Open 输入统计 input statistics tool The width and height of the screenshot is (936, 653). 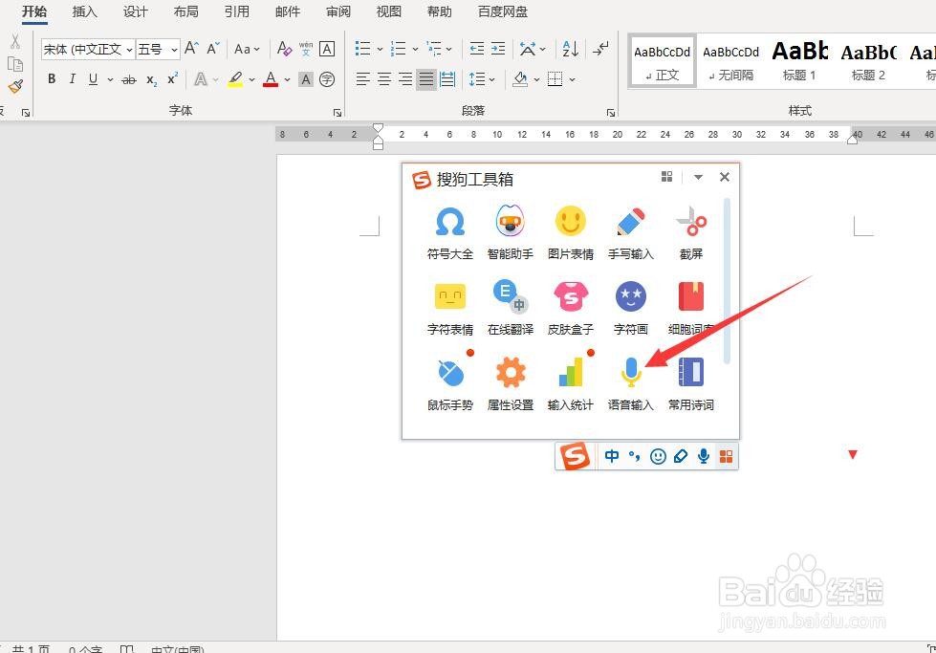(571, 383)
